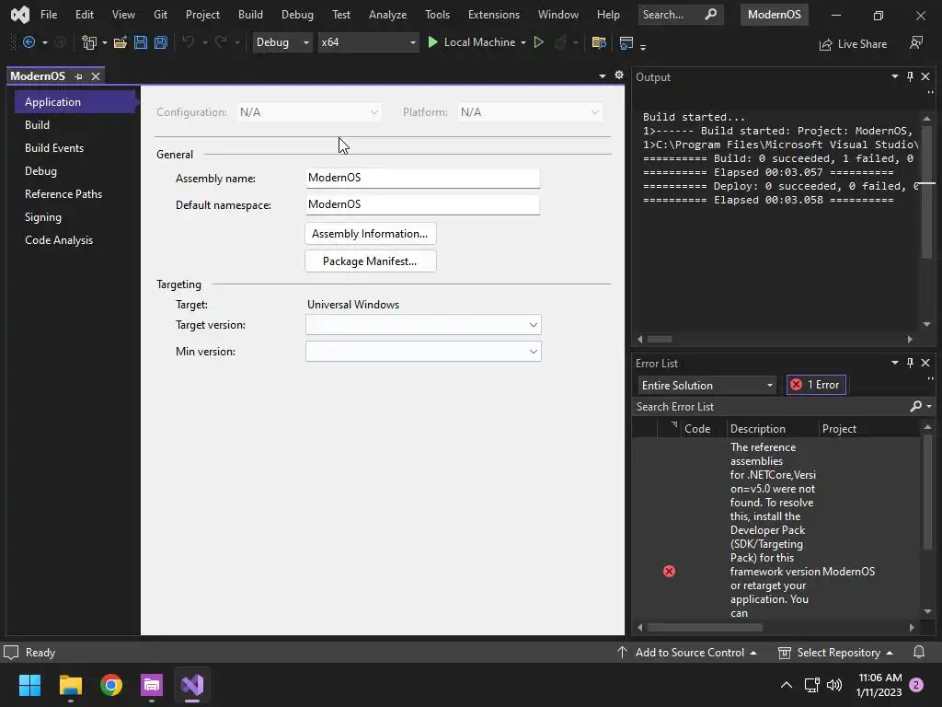Click the Open File folder icon
This screenshot has width=942, height=707.
(121, 42)
